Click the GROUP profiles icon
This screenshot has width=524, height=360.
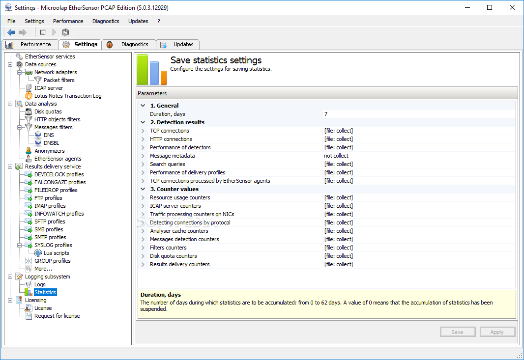pyautogui.click(x=29, y=261)
